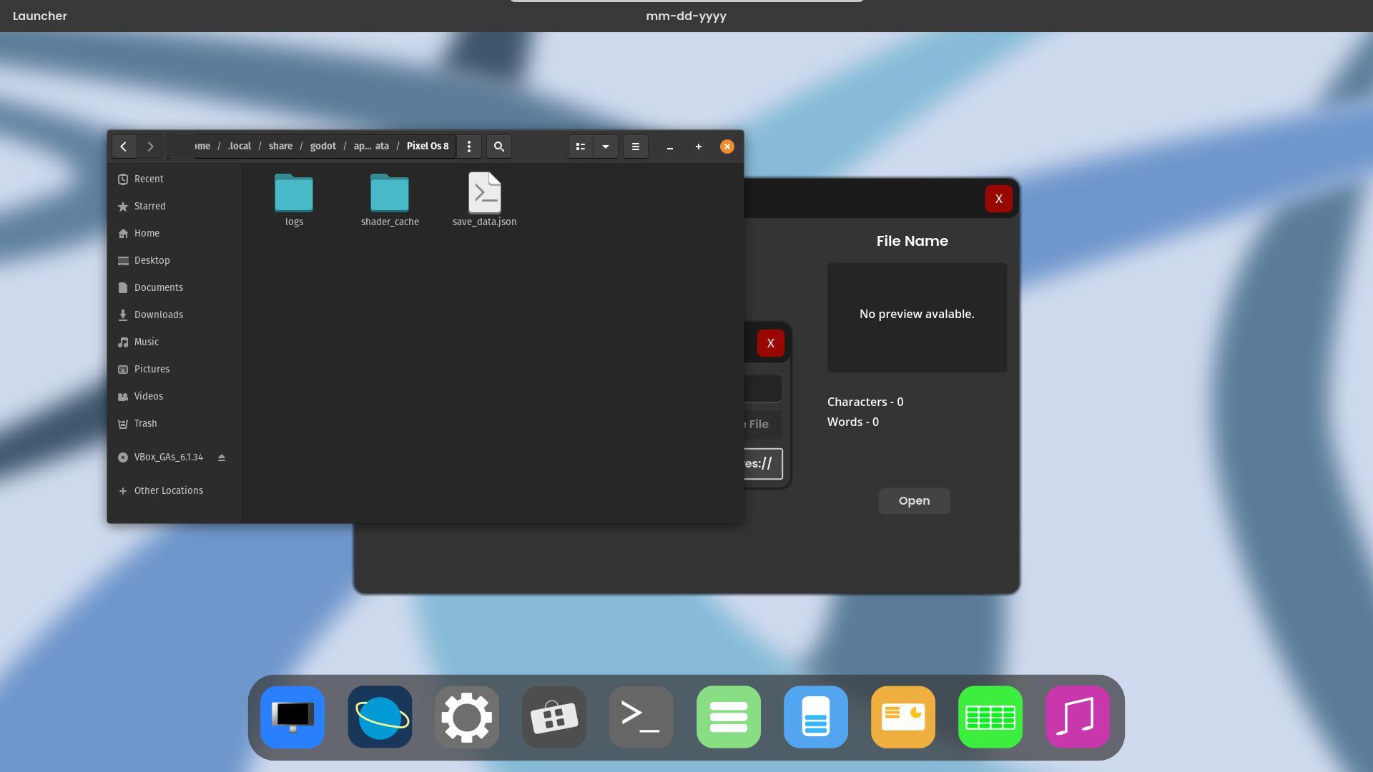Click Pixel Os 8 path segment

point(428,147)
